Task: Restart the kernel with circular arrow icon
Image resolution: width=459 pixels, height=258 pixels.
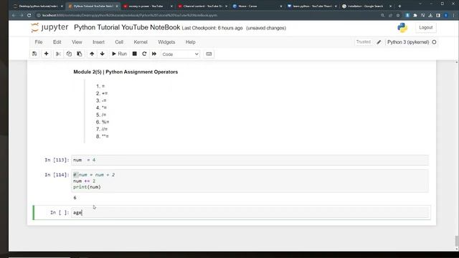Action: 144,54
